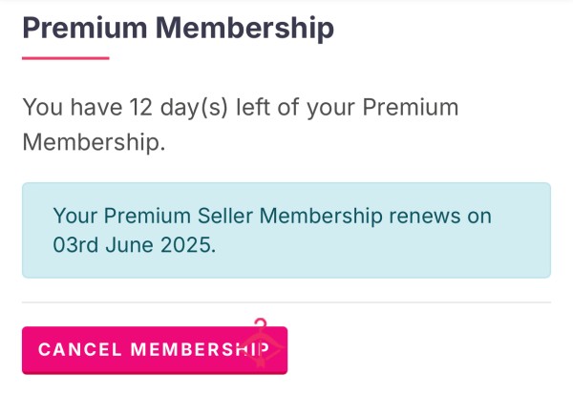Screen dimensions: 573x395
Task: Click the pink underline beneath the heading
Action: click(65, 58)
